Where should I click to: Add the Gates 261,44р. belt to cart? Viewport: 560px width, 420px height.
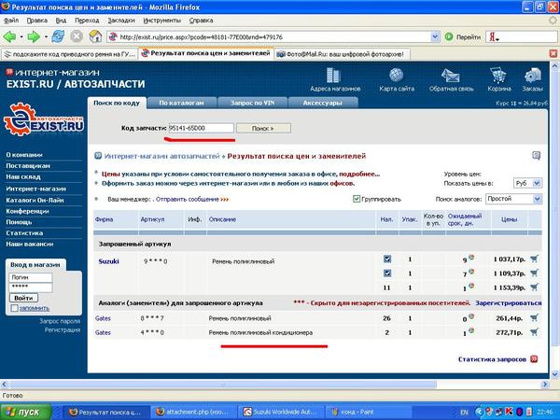pyautogui.click(x=534, y=317)
